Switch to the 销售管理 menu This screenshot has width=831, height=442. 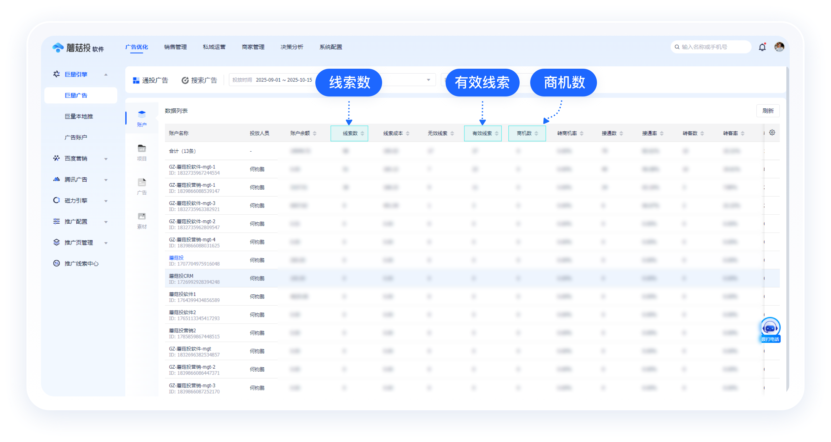pyautogui.click(x=175, y=47)
